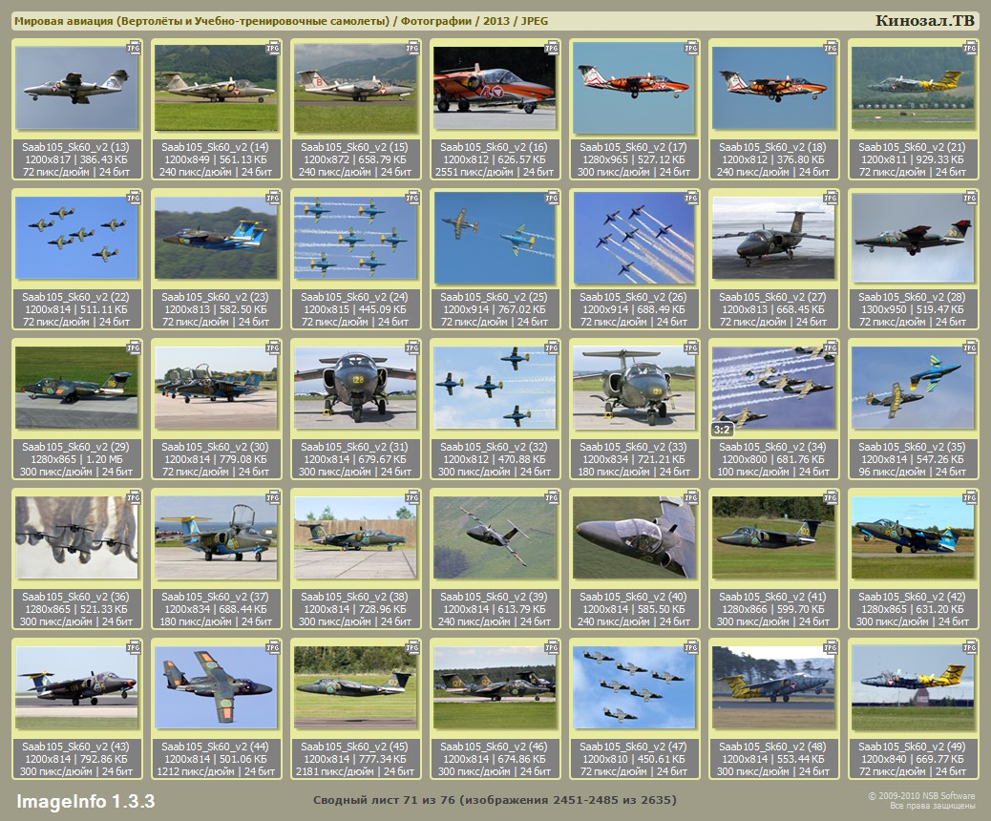Image resolution: width=991 pixels, height=821 pixels.
Task: Open the Saab105_Sk60_v2 (31) front-view thumbnail
Action: (x=355, y=388)
